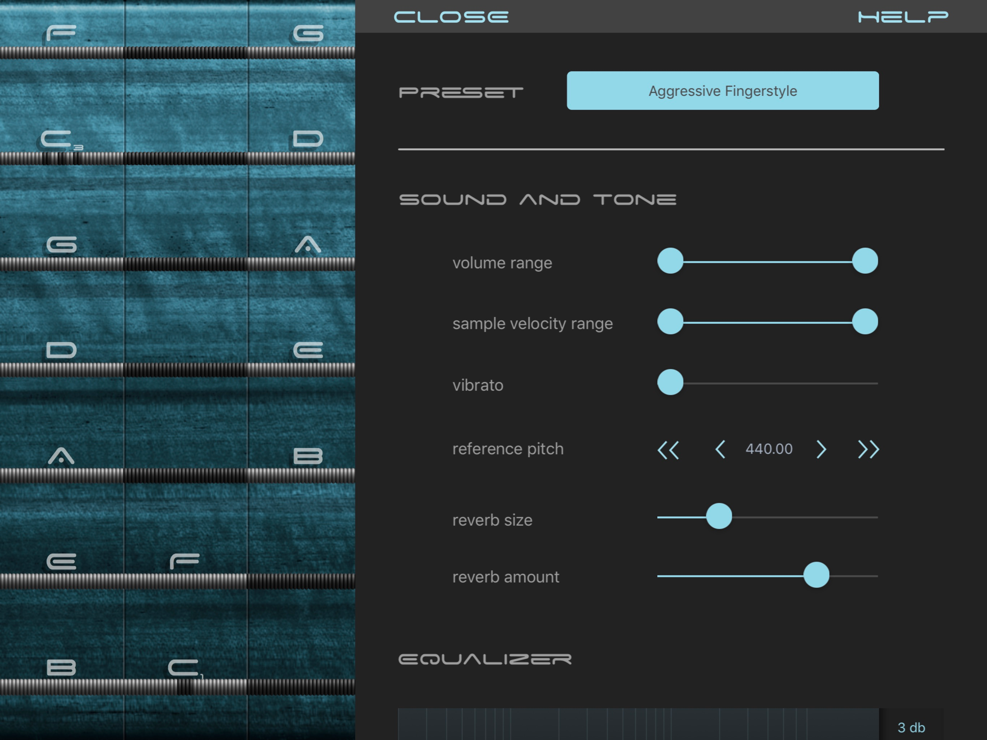Image resolution: width=987 pixels, height=740 pixels.
Task: Tap the C3 note on fretboard
Action: click(61, 140)
